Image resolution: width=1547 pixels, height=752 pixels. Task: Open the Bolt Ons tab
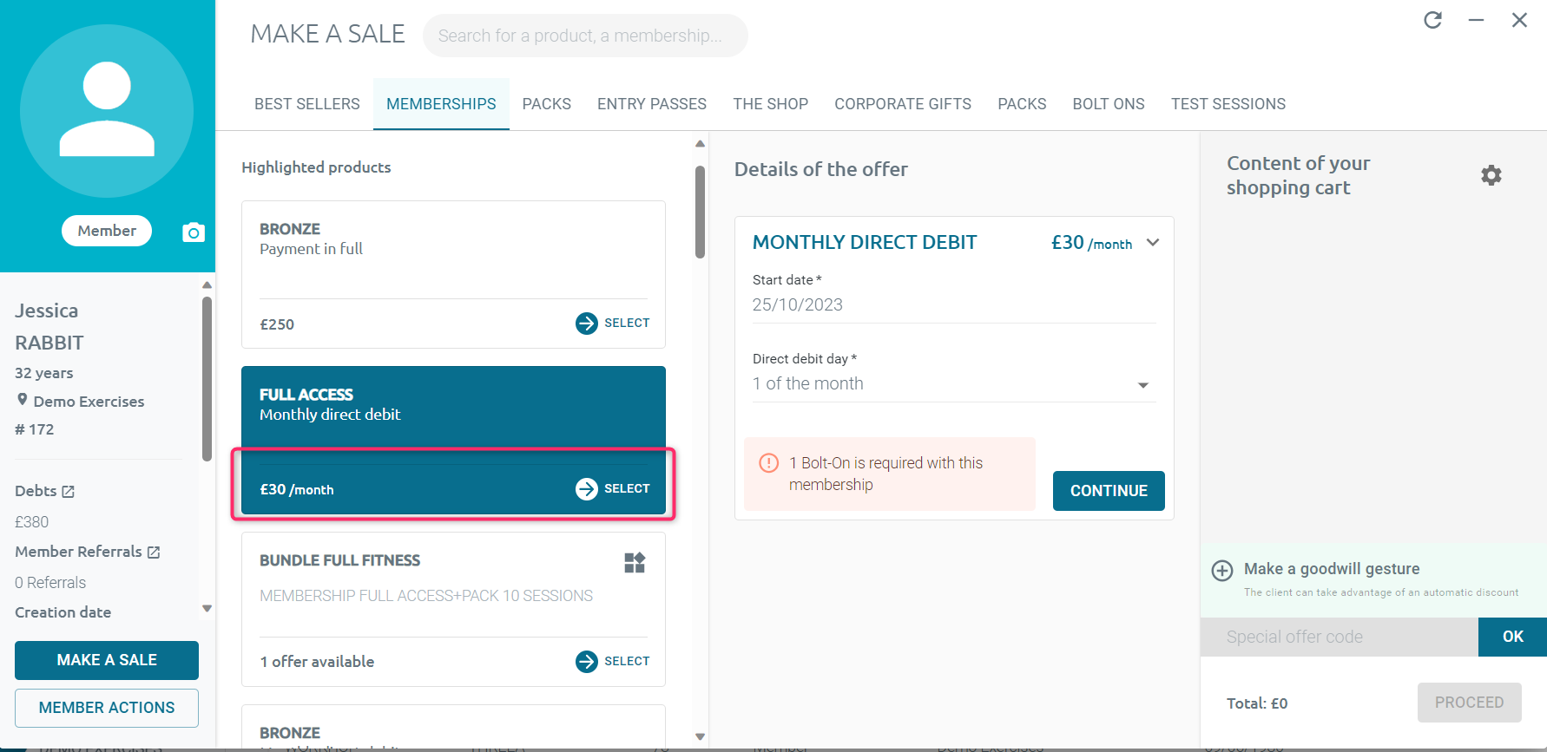(x=1109, y=104)
